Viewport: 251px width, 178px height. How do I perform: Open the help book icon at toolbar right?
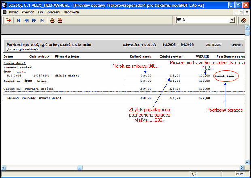[244, 20]
